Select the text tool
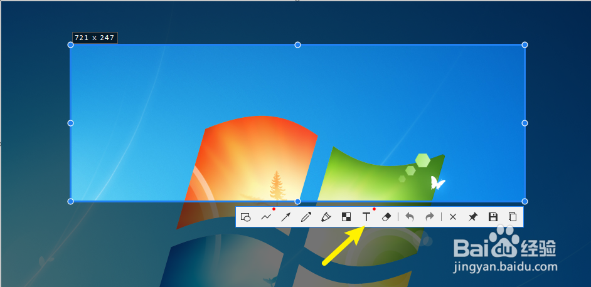Screen dimensions: 591x287 [366, 217]
